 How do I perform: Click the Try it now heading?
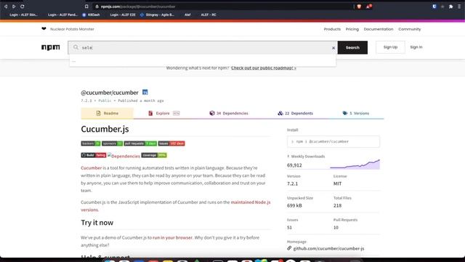tap(97, 223)
